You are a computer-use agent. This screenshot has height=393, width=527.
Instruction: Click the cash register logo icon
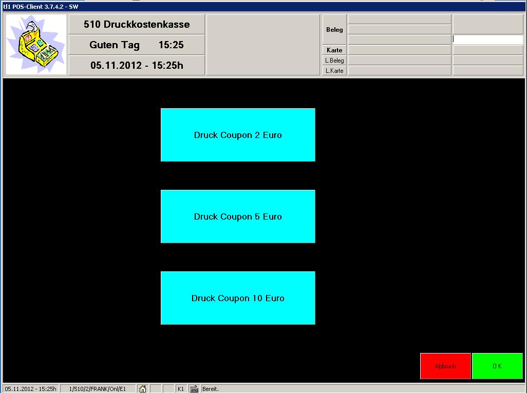pos(36,45)
